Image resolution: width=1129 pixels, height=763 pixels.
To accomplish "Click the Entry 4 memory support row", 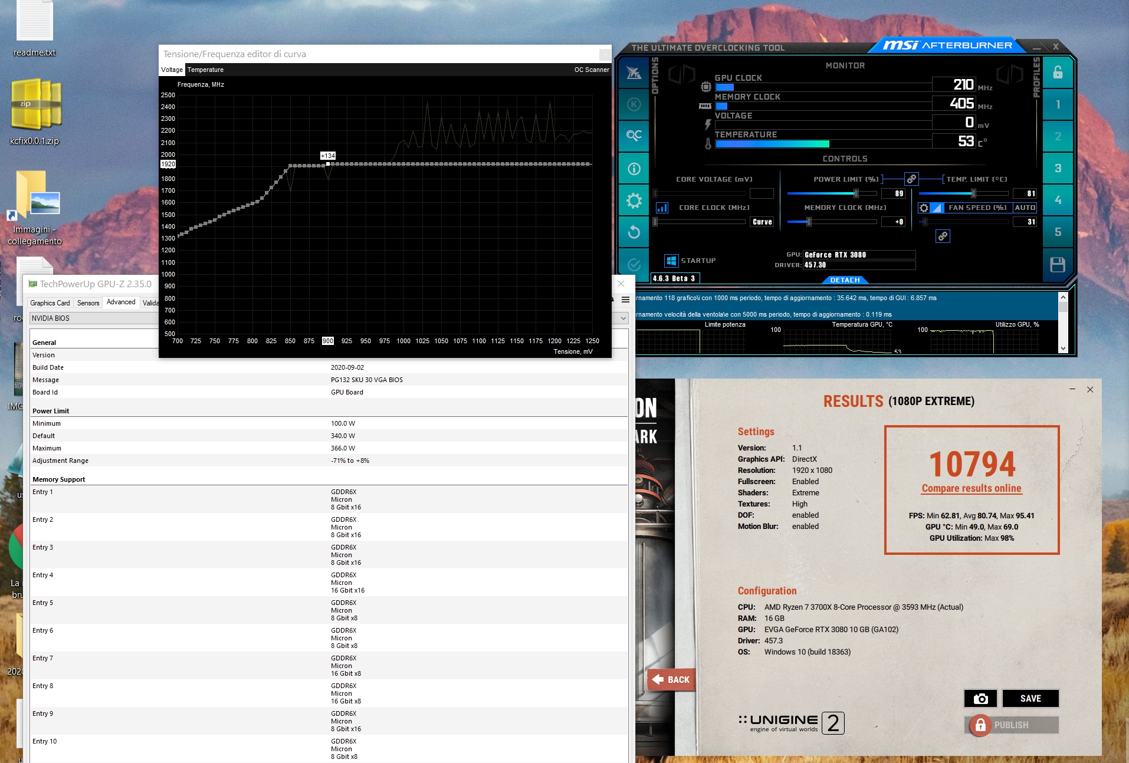I will point(329,583).
